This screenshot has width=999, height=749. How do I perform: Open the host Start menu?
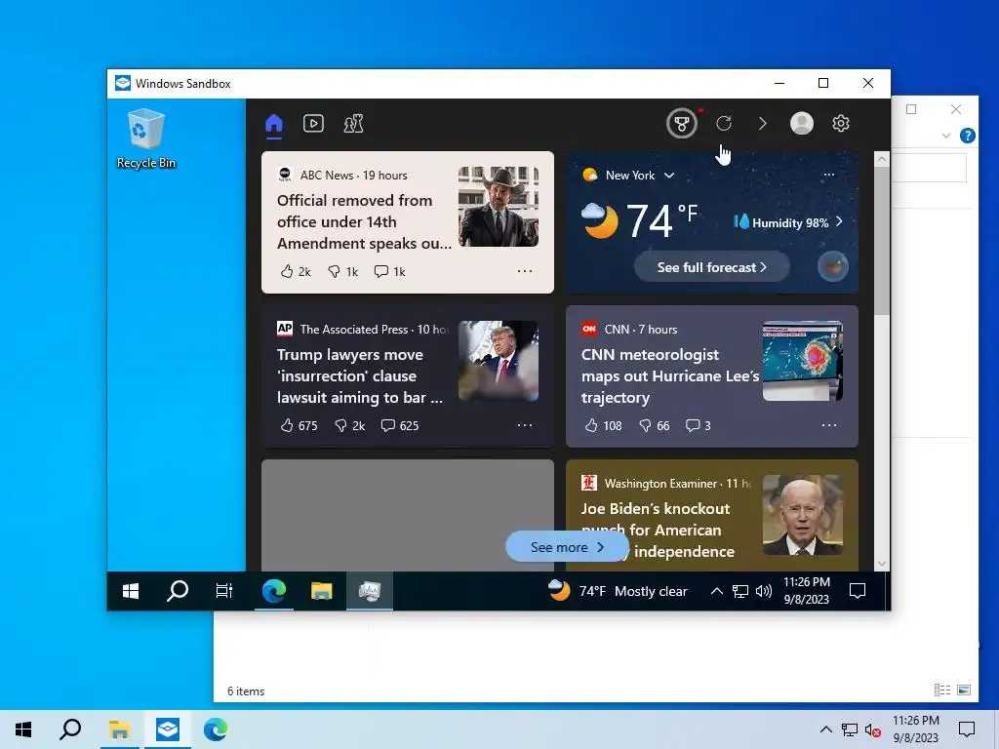coord(23,729)
